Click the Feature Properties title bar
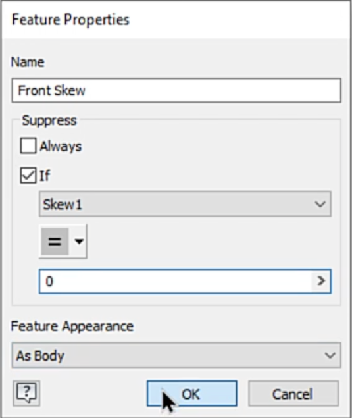 (176, 20)
